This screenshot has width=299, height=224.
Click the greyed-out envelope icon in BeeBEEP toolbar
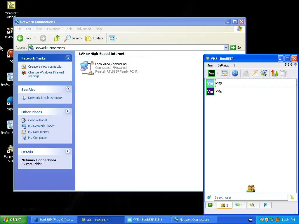(x=246, y=73)
